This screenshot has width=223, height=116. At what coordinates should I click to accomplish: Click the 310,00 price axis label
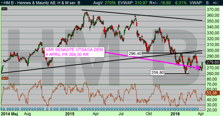click(x=213, y=45)
